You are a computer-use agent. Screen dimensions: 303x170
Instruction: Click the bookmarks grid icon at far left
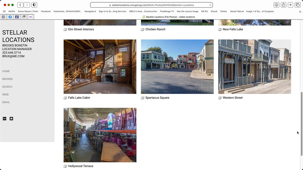click(x=4, y=11)
